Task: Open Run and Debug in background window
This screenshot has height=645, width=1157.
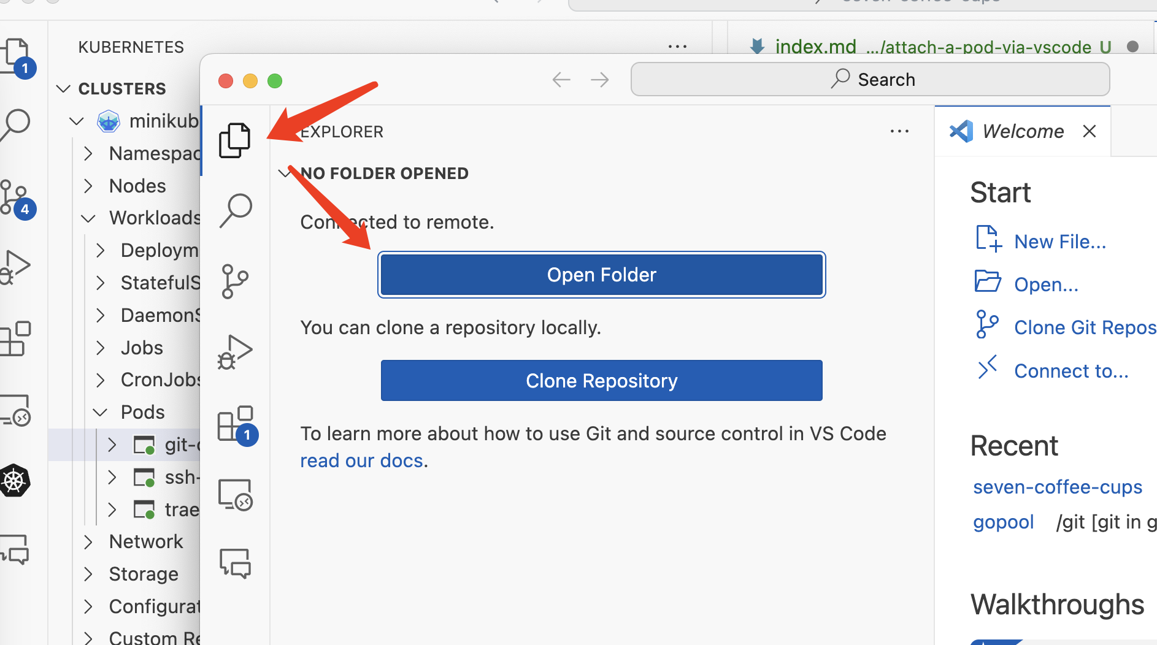Action: (x=15, y=267)
